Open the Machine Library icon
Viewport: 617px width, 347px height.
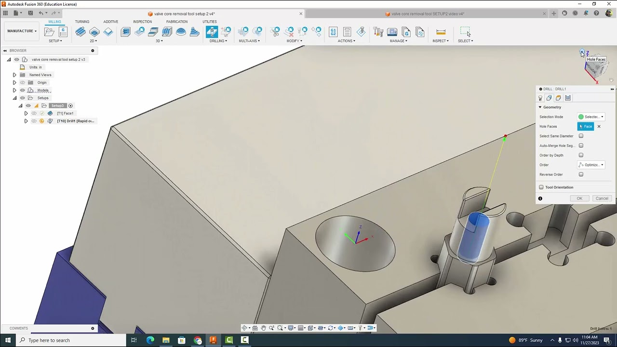[392, 32]
